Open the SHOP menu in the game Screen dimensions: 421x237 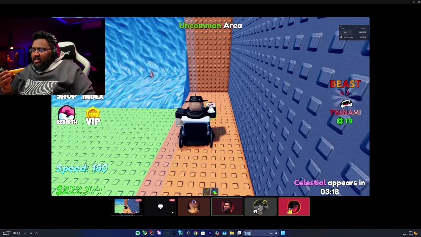[x=67, y=97]
